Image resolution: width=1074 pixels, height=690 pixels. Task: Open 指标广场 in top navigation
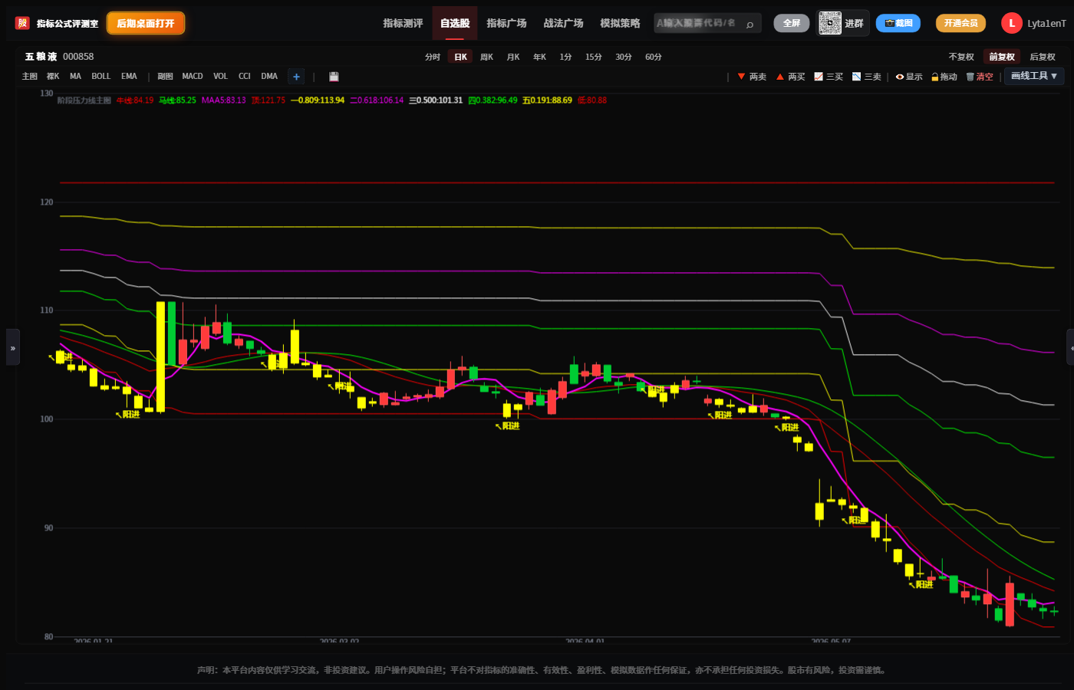click(506, 23)
